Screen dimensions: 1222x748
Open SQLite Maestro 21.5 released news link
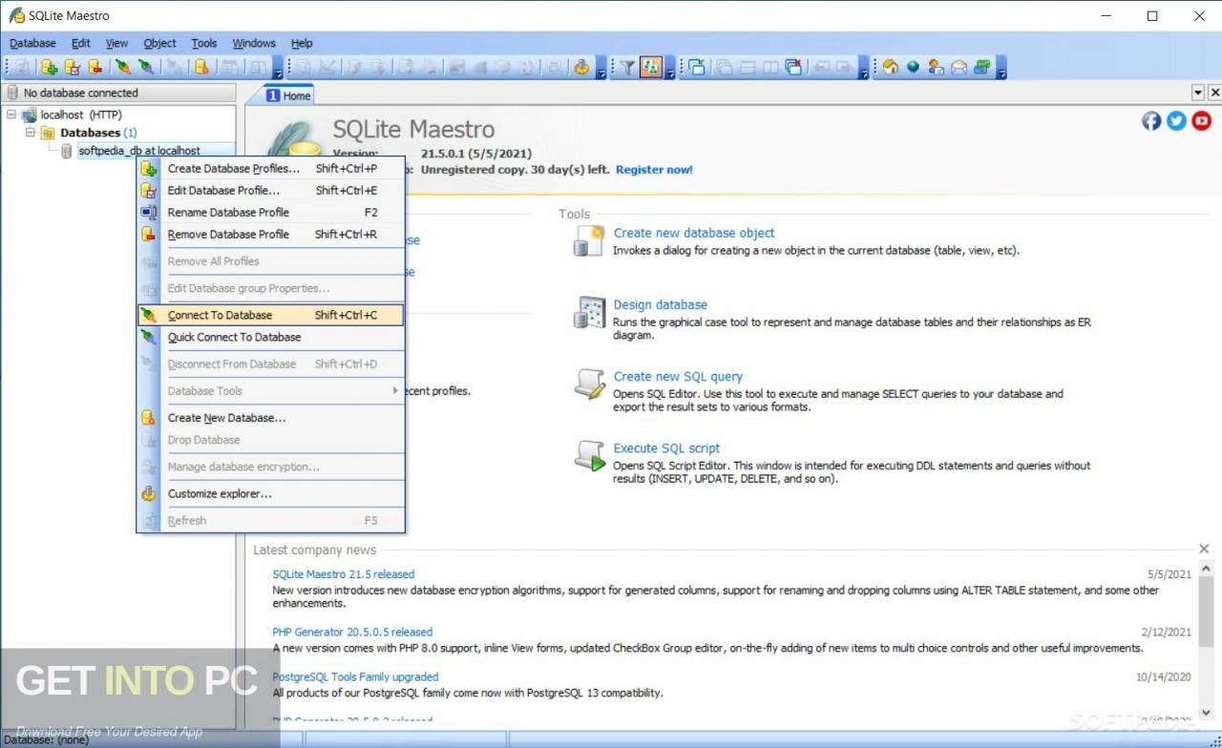344,574
